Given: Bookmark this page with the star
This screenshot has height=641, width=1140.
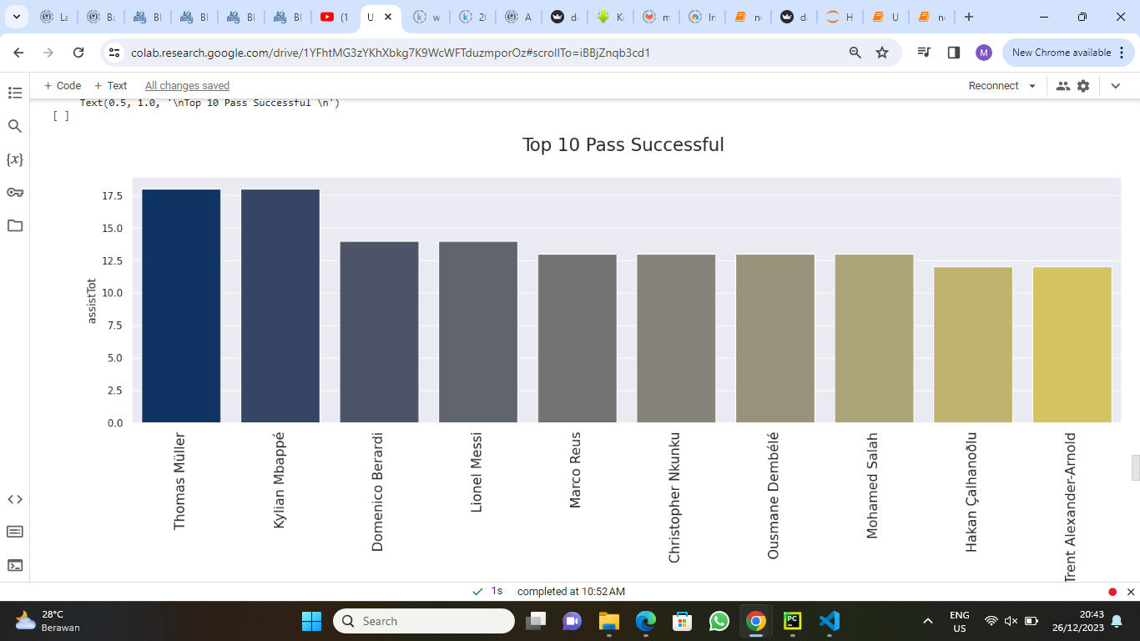Looking at the screenshot, I should (882, 53).
